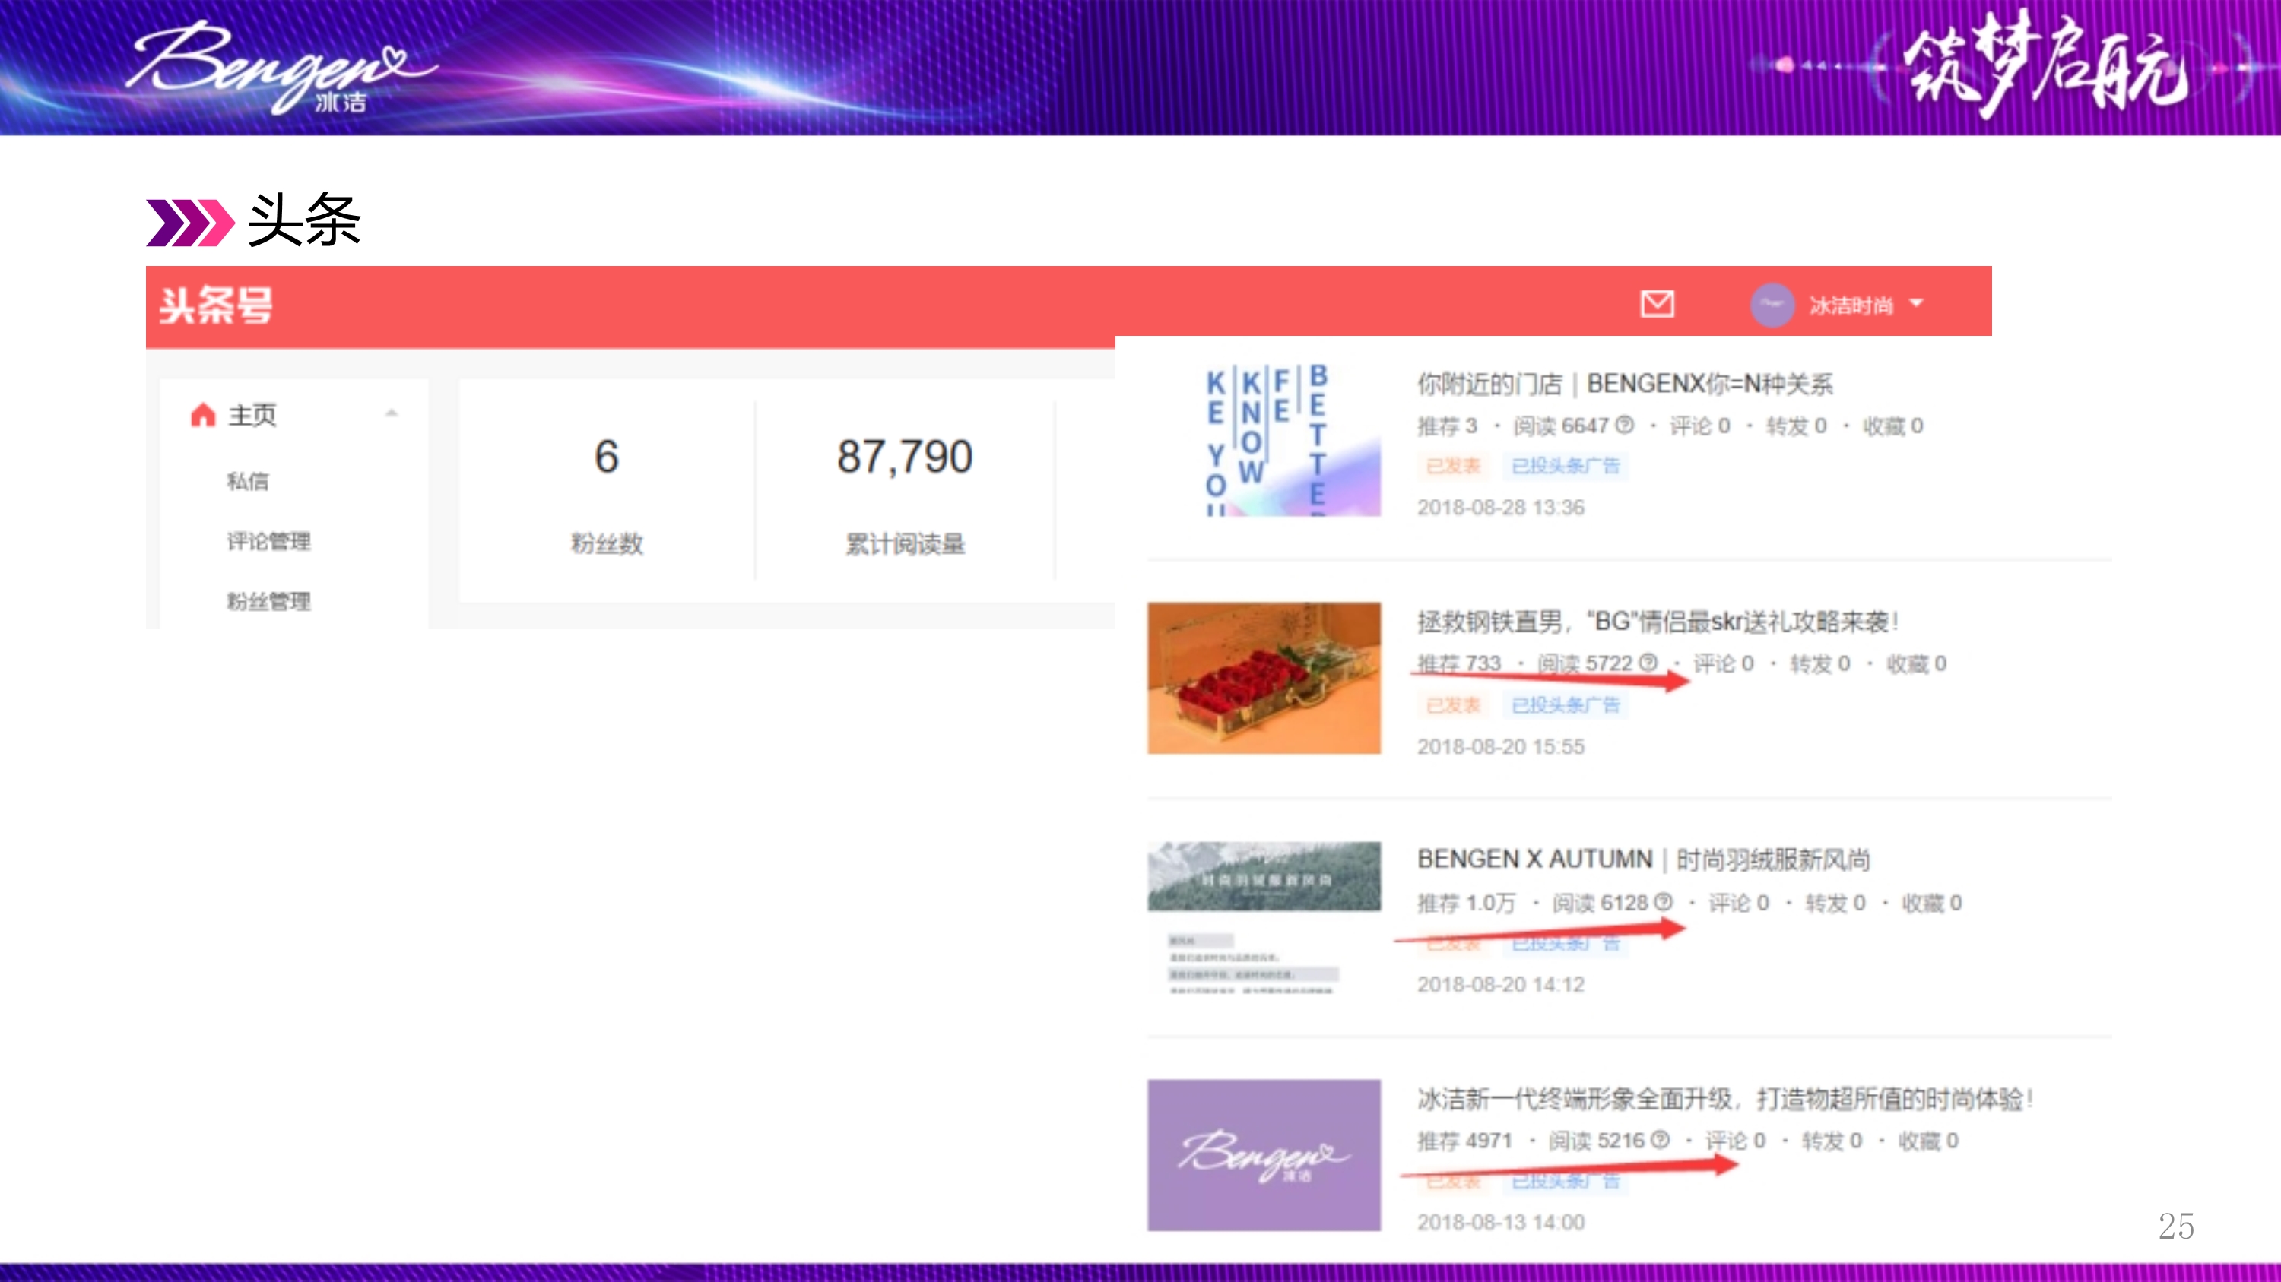Click the home icon beside 主页

[203, 414]
